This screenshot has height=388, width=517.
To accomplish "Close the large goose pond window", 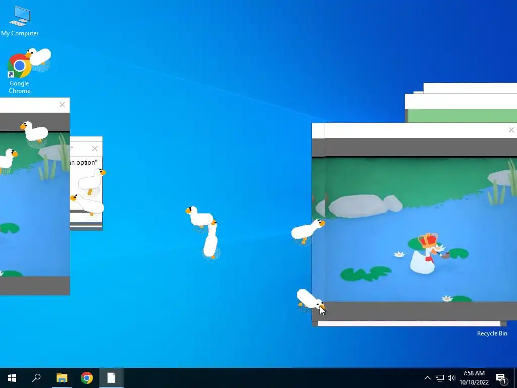I will click(x=511, y=130).
